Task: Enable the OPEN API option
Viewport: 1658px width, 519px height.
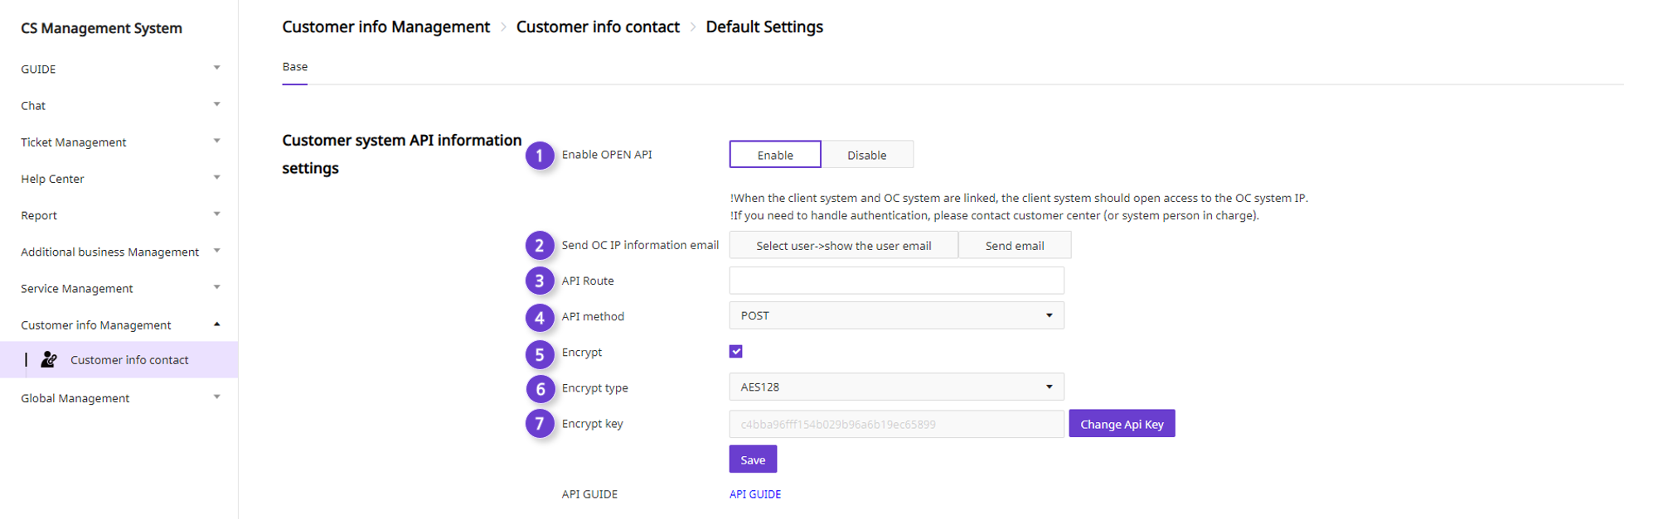Action: tap(775, 155)
